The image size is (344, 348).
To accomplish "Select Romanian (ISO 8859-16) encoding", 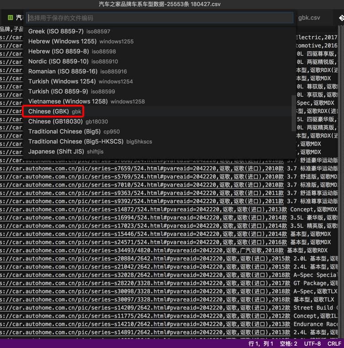I will (160, 71).
